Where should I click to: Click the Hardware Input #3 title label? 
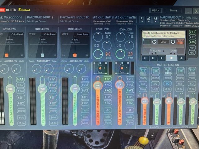[x=75, y=17]
